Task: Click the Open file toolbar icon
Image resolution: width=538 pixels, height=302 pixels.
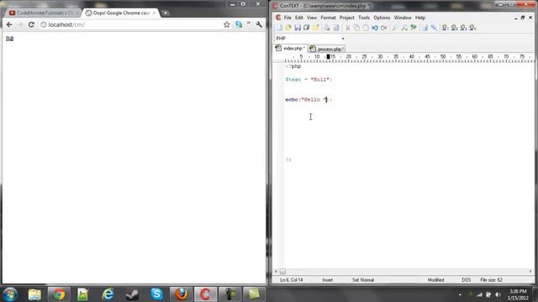Action: (x=288, y=28)
